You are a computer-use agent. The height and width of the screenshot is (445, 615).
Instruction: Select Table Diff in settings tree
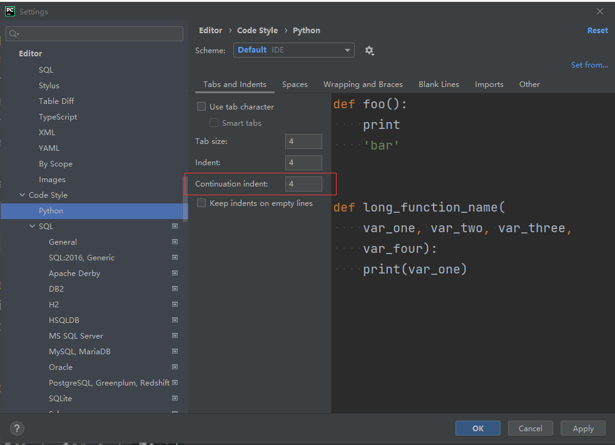56,101
